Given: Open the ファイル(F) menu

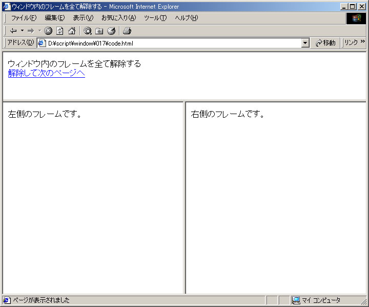Looking at the screenshot, I should pyautogui.click(x=24, y=18).
